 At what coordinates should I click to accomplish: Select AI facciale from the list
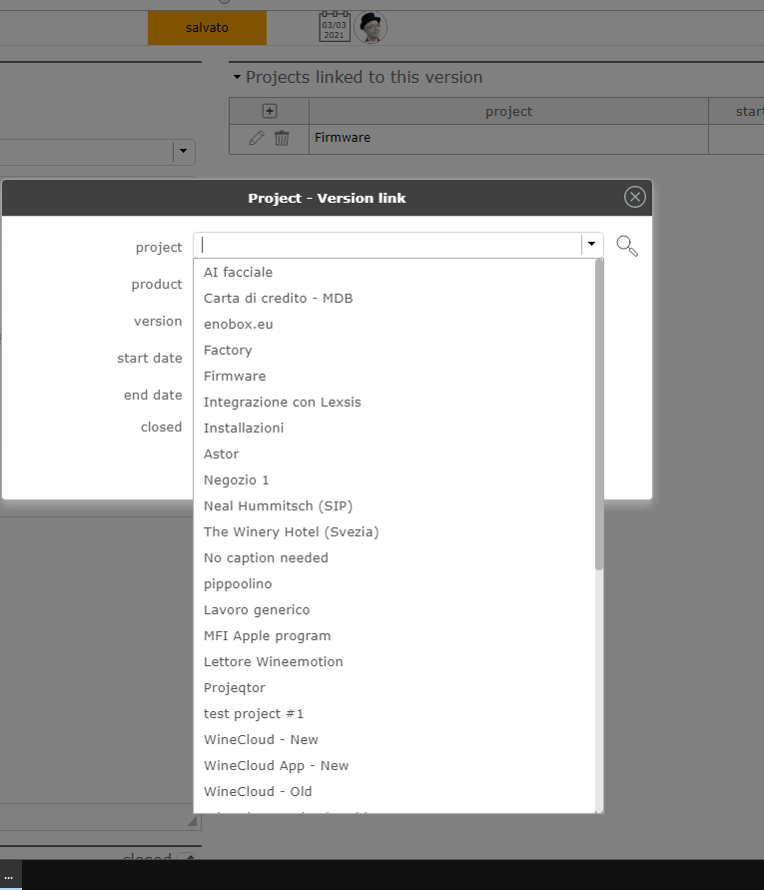click(394, 273)
